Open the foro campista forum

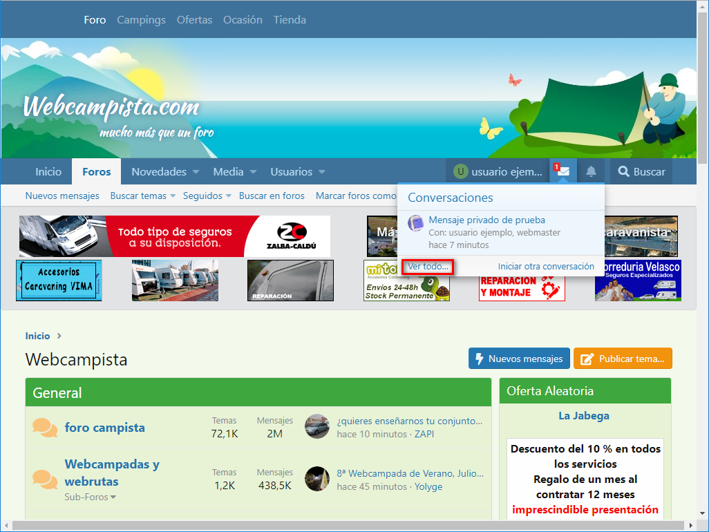click(x=105, y=428)
